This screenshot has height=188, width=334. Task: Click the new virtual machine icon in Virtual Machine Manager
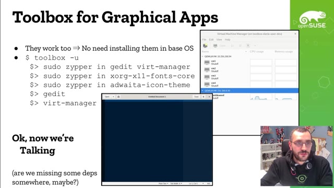(x=205, y=45)
